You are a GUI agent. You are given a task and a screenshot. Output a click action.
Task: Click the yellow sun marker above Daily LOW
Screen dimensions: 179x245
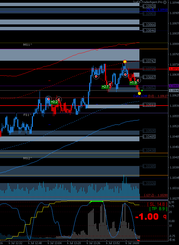click(x=139, y=93)
